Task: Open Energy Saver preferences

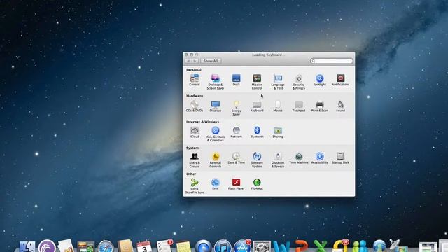Action: click(236, 108)
